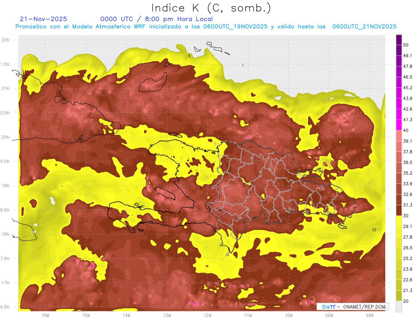Viewport: 415px width, 320px height.
Task: Pick the pink swatch between 39.1 and 40
Action: pyautogui.click(x=399, y=136)
